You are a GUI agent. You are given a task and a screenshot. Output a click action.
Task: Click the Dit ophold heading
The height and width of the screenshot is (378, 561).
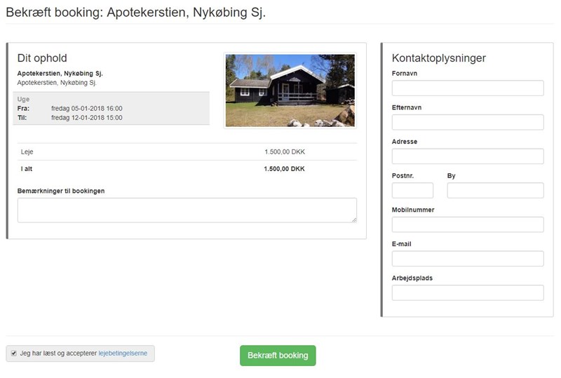click(x=42, y=58)
